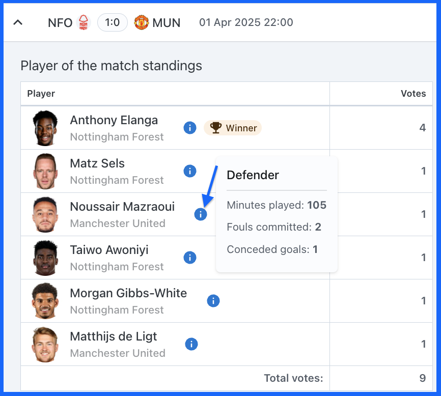Open info icon for Morgan Gibbs-White
This screenshot has height=396, width=441.
coord(213,301)
